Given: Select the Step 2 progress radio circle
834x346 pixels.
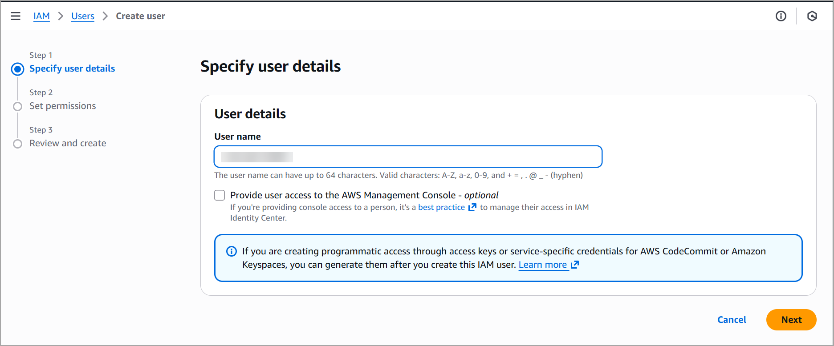Looking at the screenshot, I should (17, 106).
